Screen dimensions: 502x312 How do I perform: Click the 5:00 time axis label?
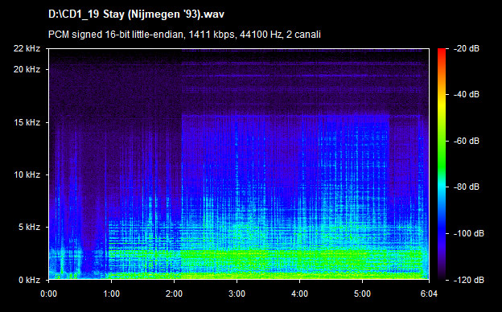[362, 294]
